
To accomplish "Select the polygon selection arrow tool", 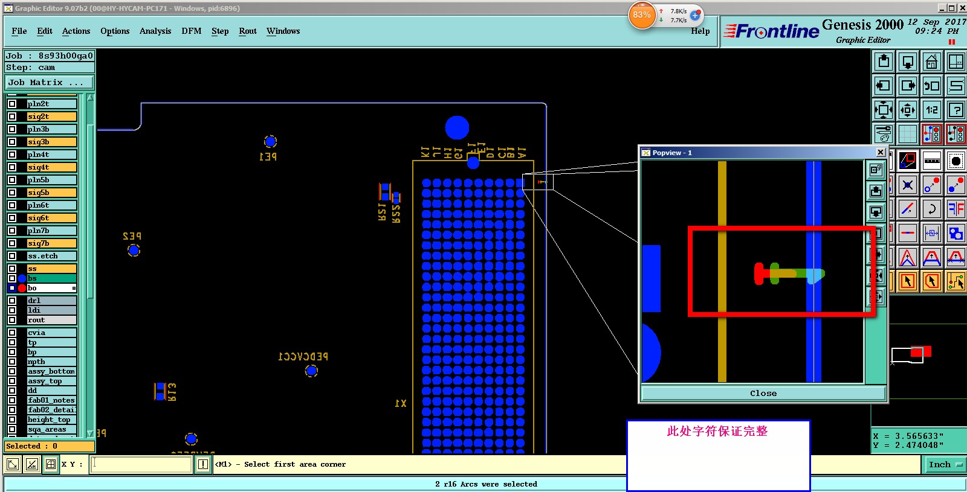I will click(932, 281).
